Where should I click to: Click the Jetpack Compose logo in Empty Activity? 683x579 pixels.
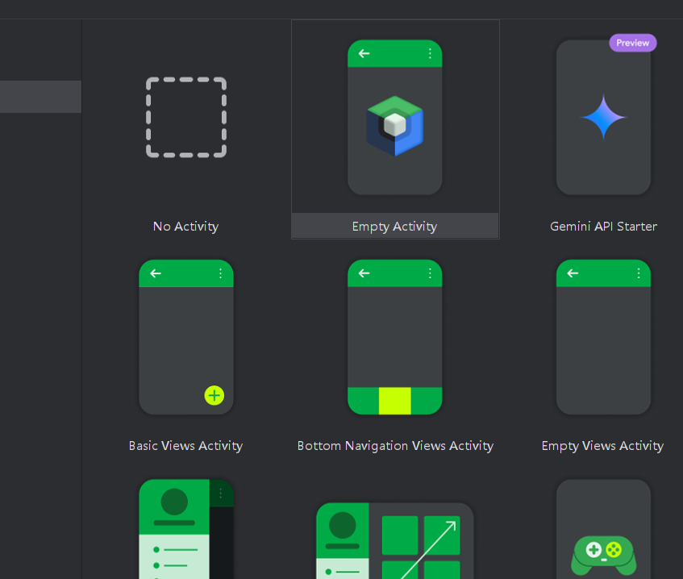pyautogui.click(x=394, y=125)
